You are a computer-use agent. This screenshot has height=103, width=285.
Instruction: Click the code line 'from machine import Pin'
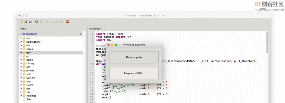[113, 37]
